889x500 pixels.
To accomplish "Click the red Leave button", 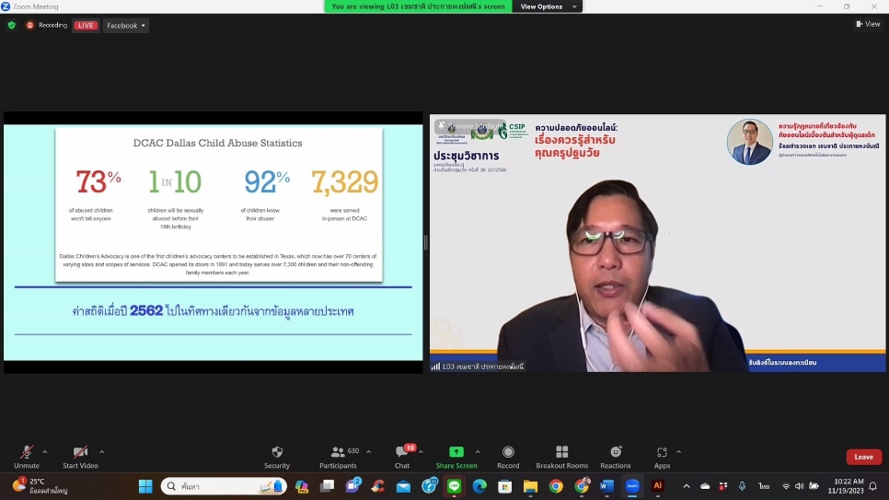I will tap(863, 457).
